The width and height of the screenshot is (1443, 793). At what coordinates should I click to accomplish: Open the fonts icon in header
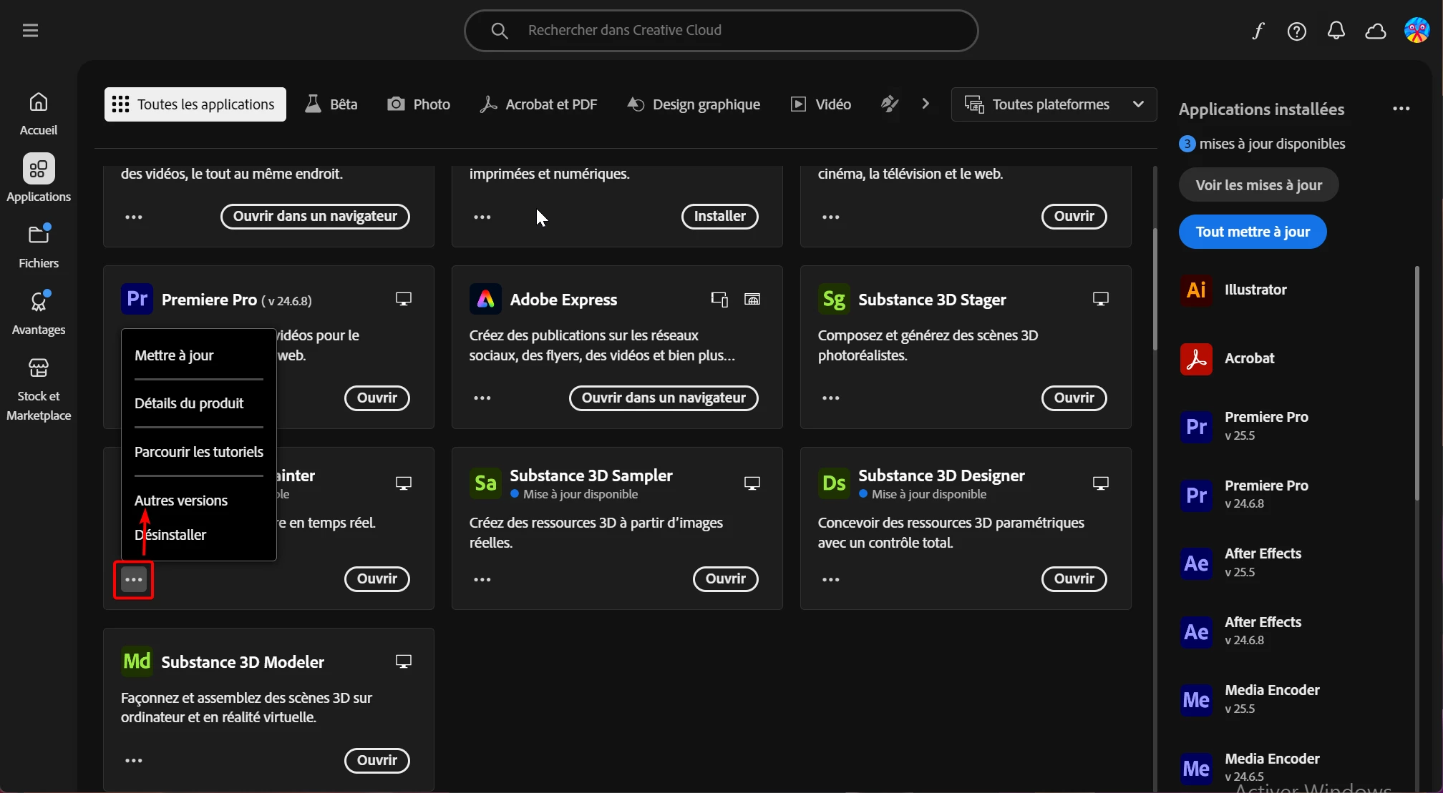tap(1258, 31)
